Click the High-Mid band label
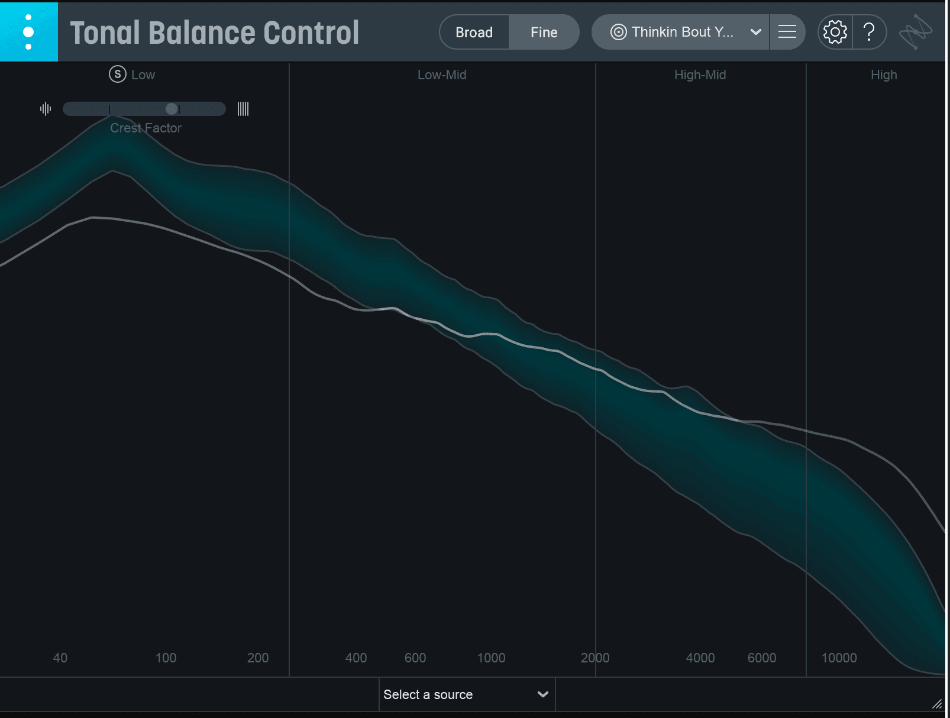 coord(700,75)
